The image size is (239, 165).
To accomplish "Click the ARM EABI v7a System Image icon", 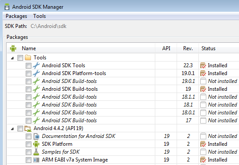I will [x=36, y=160].
